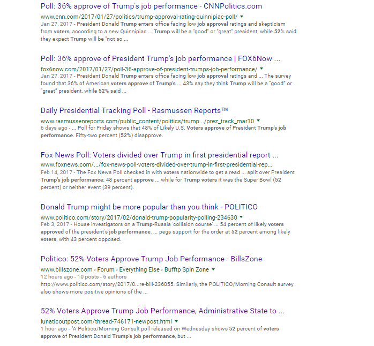Expand dropdown arrow beside the lunaticoutpost.com URL
Image resolution: width=374 pixels, height=346 pixels.
176,321
